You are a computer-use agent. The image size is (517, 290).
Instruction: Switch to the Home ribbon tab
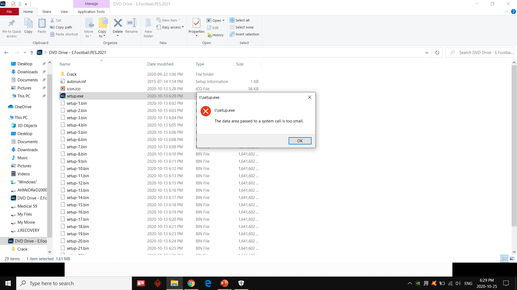tap(28, 12)
